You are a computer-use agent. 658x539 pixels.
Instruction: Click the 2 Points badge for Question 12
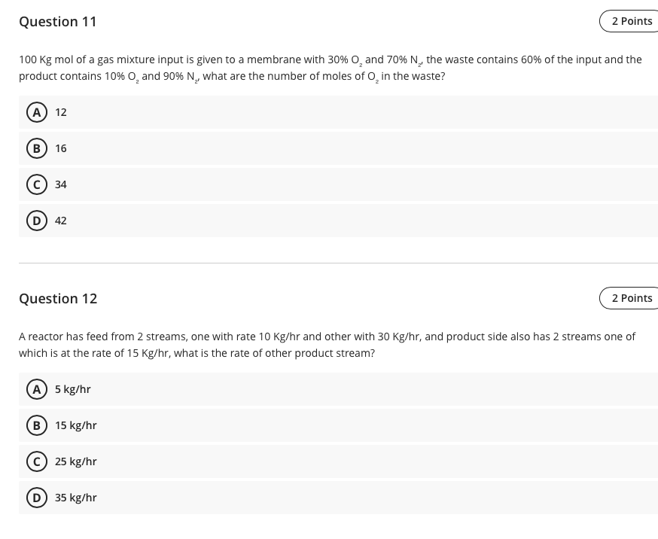(632, 297)
